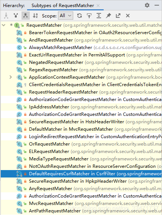Click the class icon beside ApplicationContextRequestMatcher
Image resolution: width=162 pixels, height=215 pixels.
[x=19, y=77]
